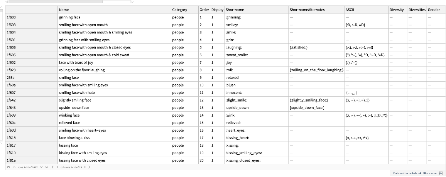Image resolution: width=446 pixels, height=177 pixels.
Task: Click the 'rolling on the floor laughing' name cell
Action: pyautogui.click(x=82, y=70)
